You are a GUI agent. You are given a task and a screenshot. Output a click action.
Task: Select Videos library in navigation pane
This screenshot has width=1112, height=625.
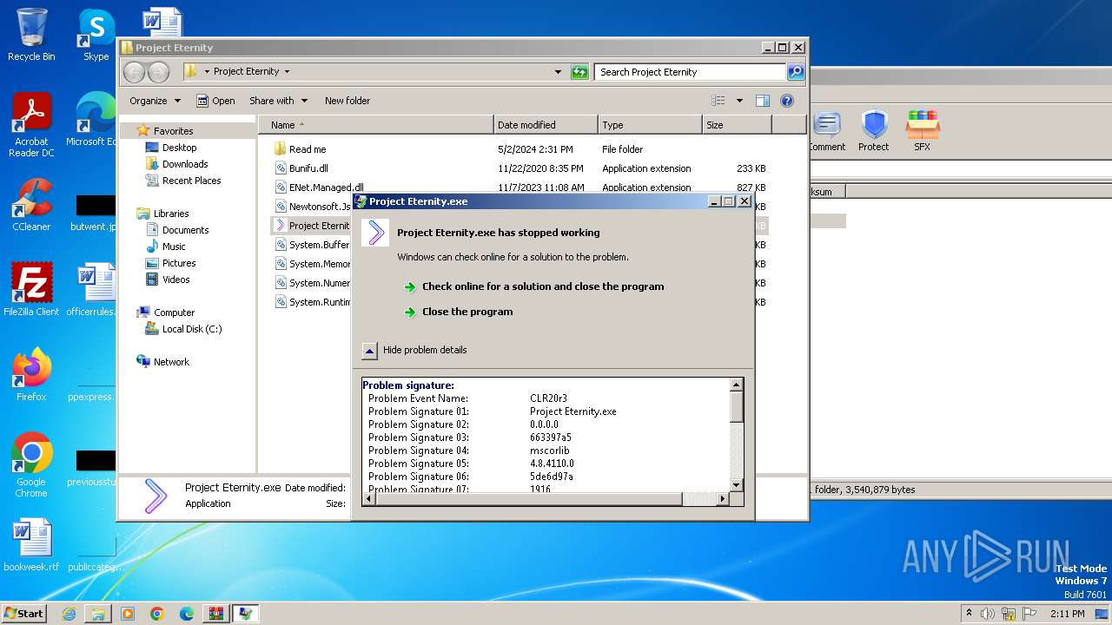[x=175, y=280]
